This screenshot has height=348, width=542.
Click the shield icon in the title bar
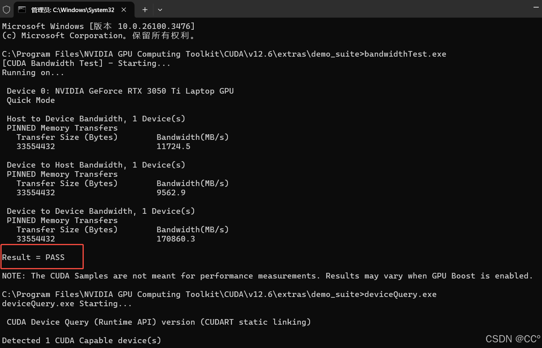(x=6, y=9)
